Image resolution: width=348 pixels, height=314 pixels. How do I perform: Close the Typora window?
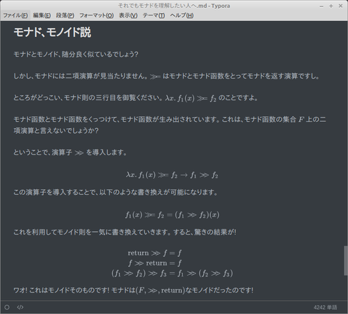340,6
